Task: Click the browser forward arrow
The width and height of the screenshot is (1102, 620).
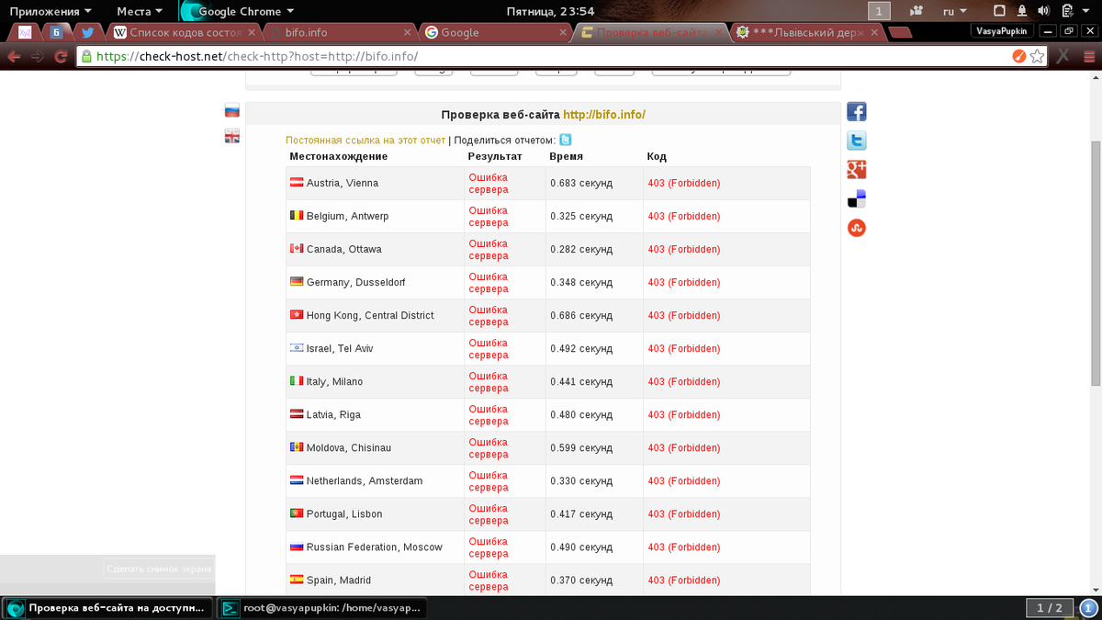Action: click(38, 56)
